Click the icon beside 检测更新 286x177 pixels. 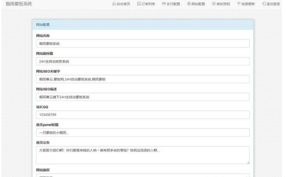pyautogui.click(x=239, y=4)
